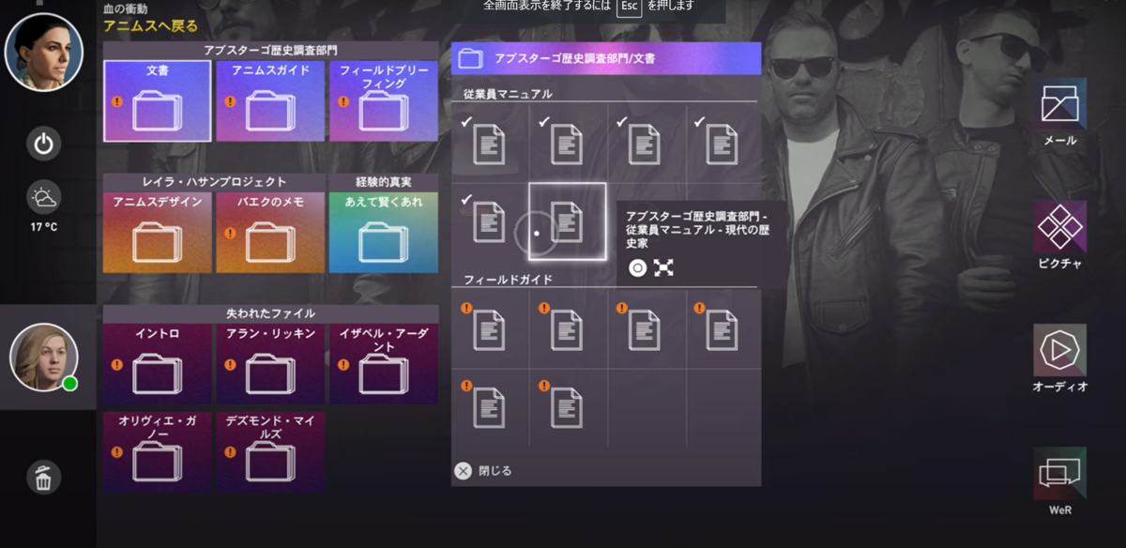Open the イザベル・アーダント folder
Image resolution: width=1126 pixels, height=548 pixels.
pos(383,364)
